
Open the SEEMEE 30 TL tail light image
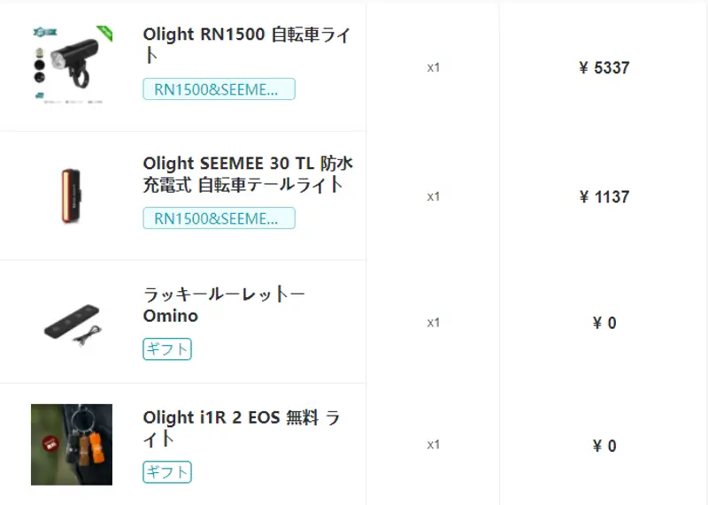click(x=72, y=195)
